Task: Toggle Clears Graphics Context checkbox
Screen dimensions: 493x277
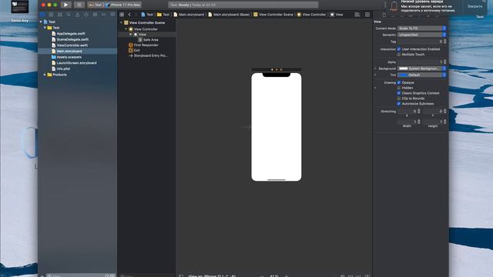Action: point(399,93)
